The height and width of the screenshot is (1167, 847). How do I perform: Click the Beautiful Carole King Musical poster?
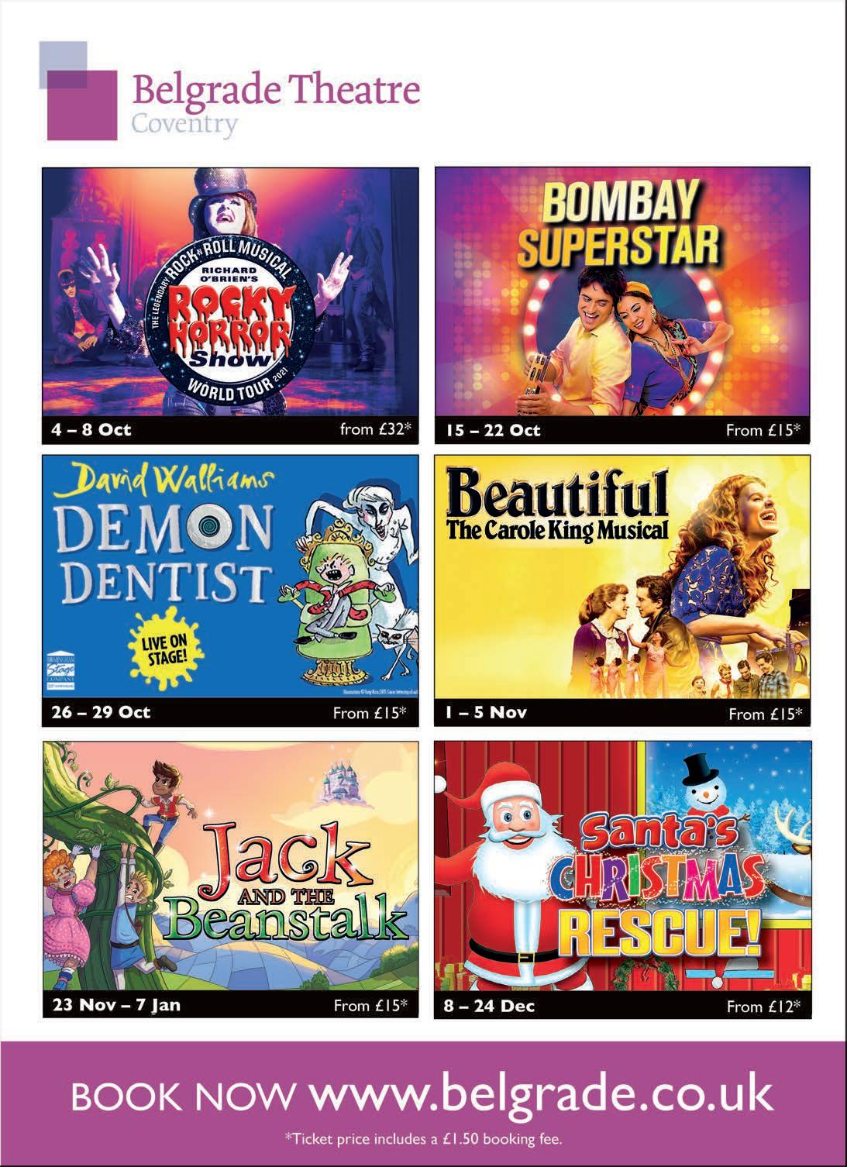pos(622,577)
